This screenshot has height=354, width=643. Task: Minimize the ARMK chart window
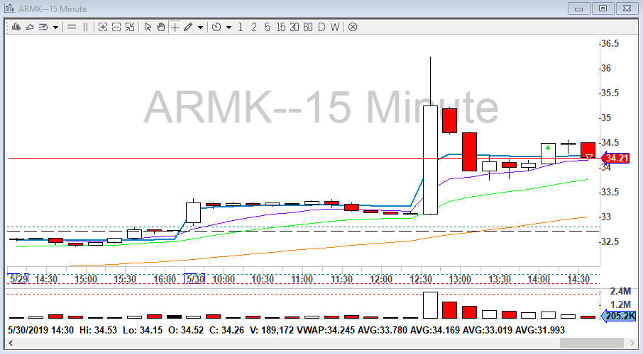click(579, 8)
